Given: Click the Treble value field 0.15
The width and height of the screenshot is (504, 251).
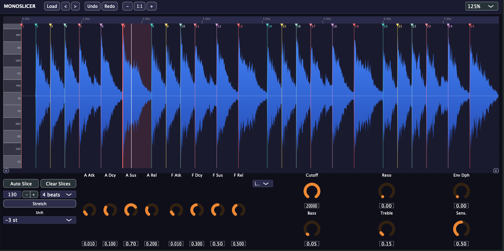Looking at the screenshot, I should (387, 244).
